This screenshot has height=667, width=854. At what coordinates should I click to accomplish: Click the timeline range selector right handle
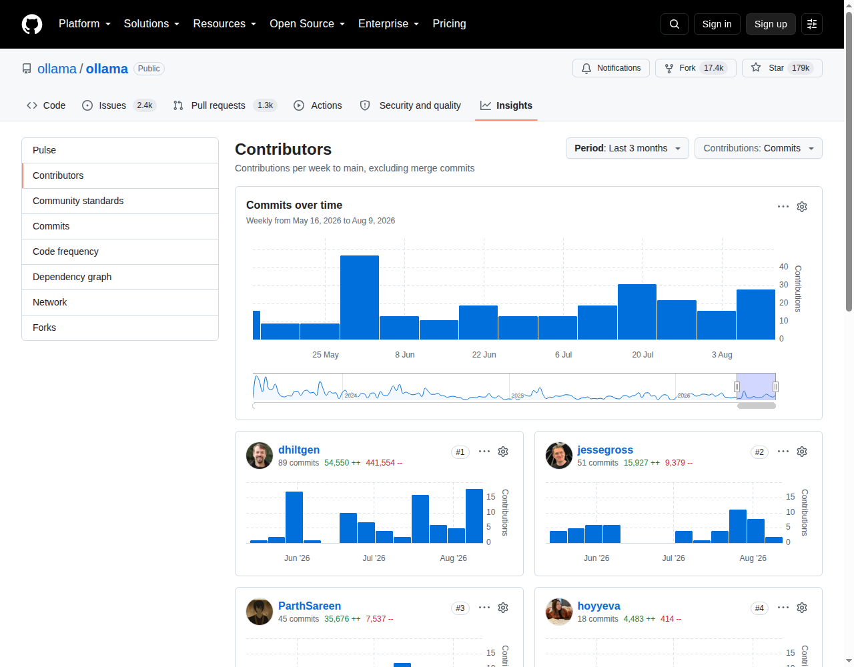(x=775, y=387)
